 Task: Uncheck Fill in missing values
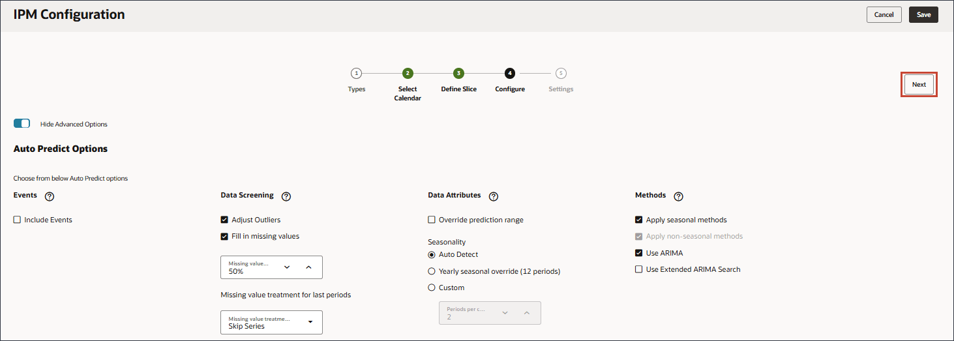[224, 236]
